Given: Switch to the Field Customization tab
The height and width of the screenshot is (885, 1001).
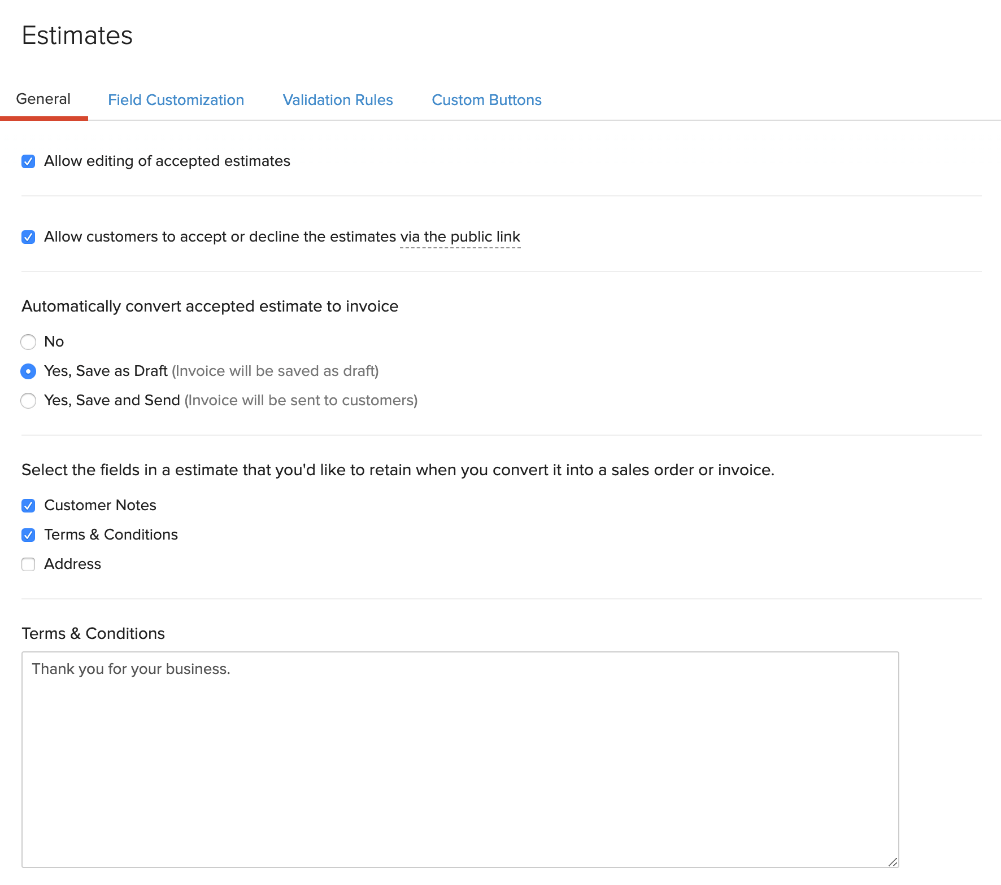Looking at the screenshot, I should point(176,100).
